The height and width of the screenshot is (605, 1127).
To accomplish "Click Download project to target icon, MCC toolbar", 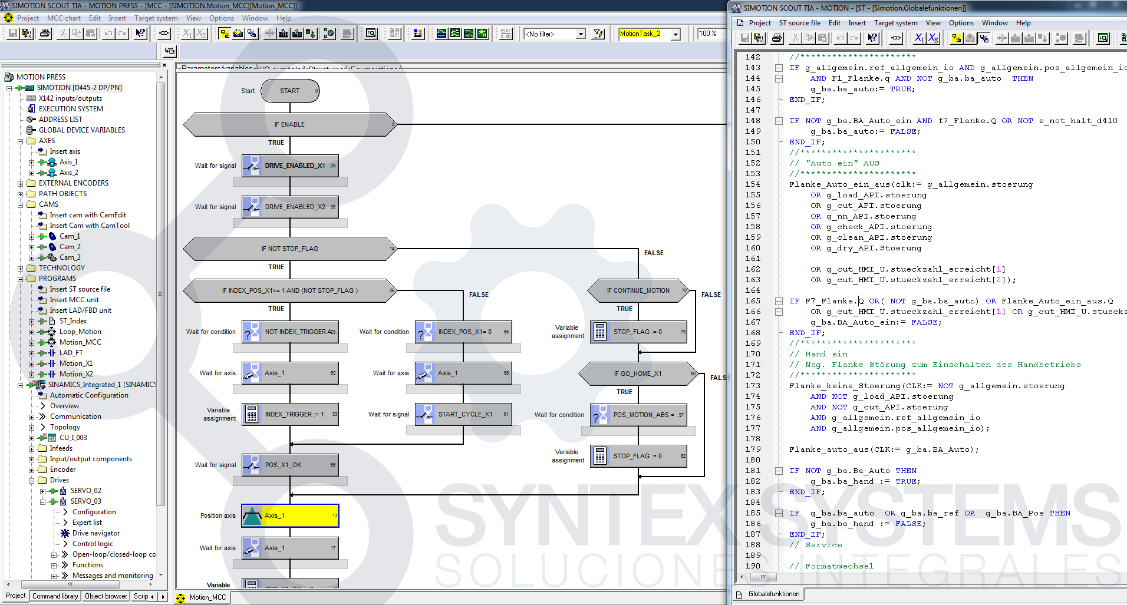I will pyautogui.click(x=238, y=34).
